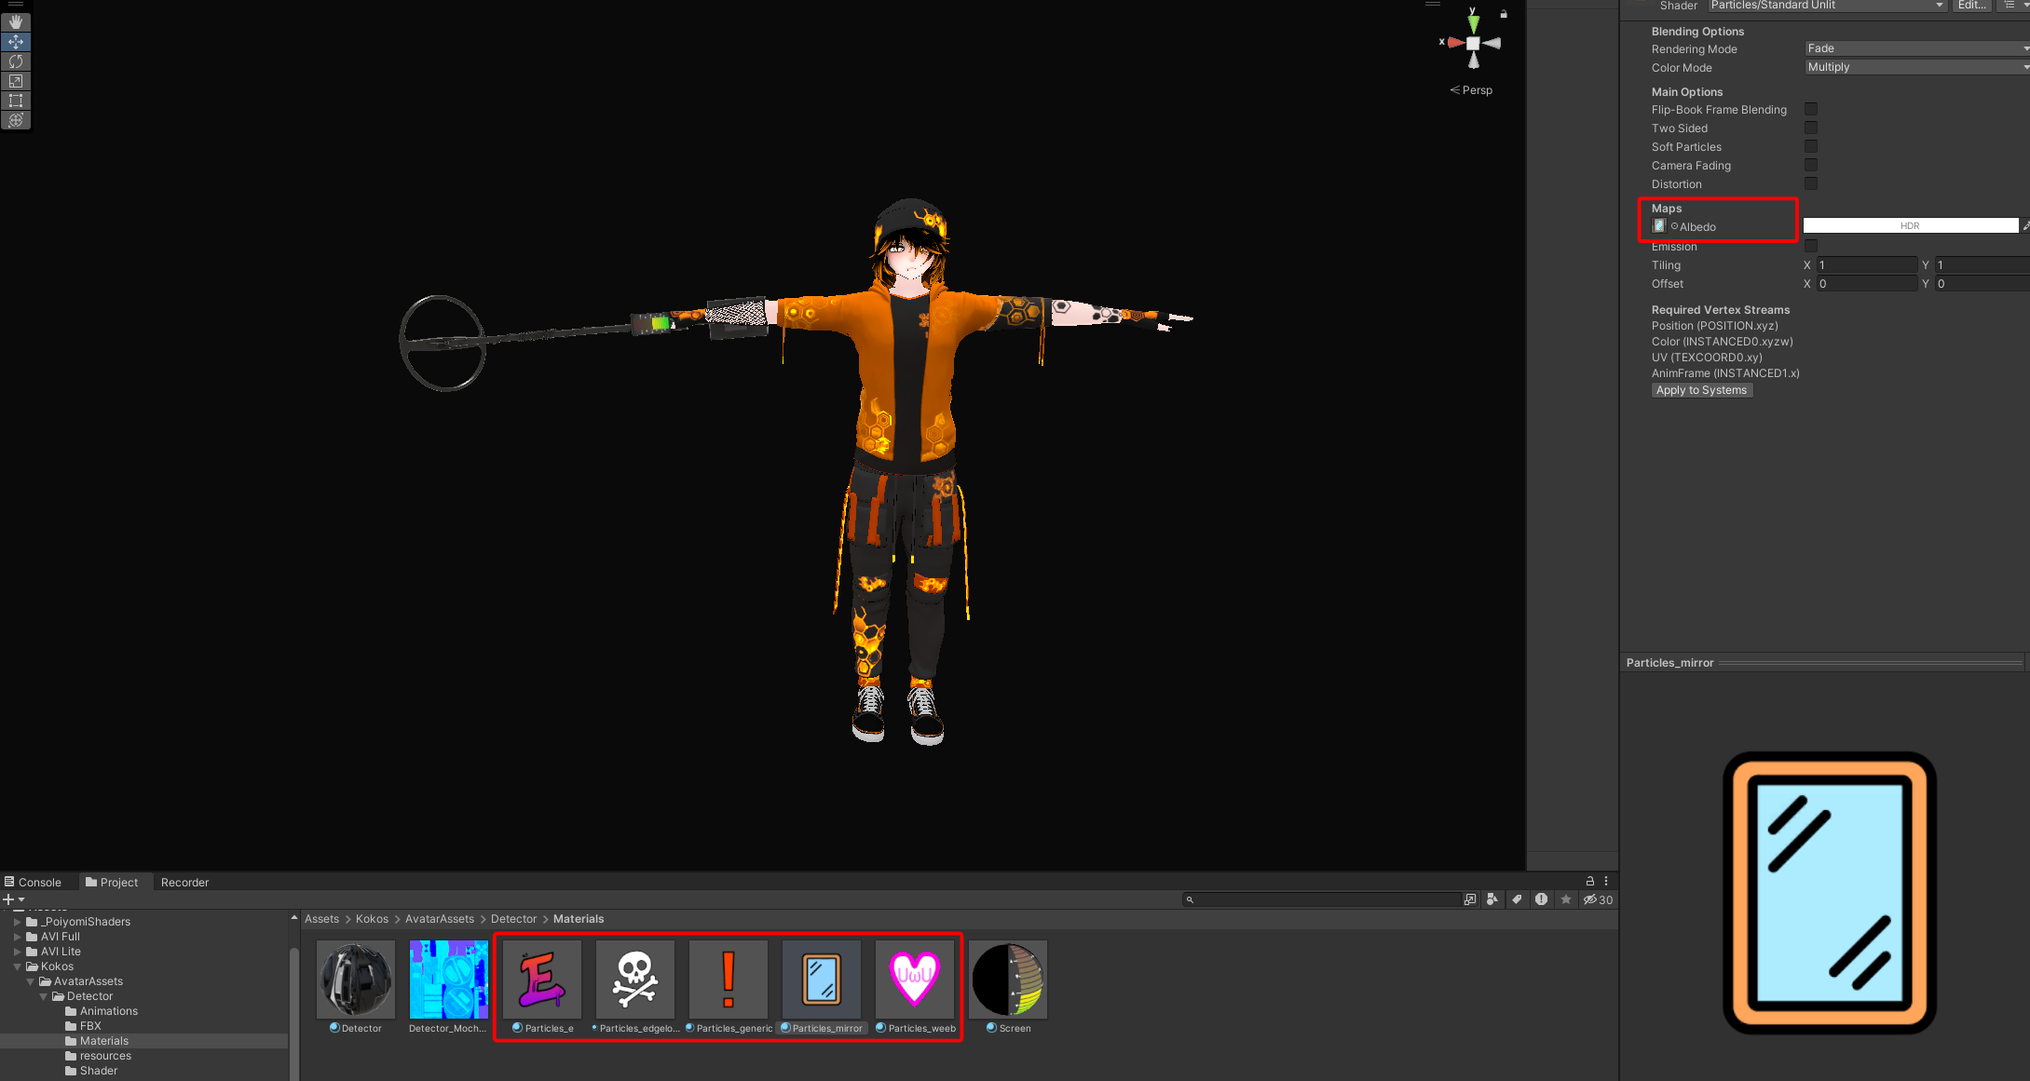Click the Search by Type filter icon
This screenshot has width=2030, height=1081.
[1492, 899]
